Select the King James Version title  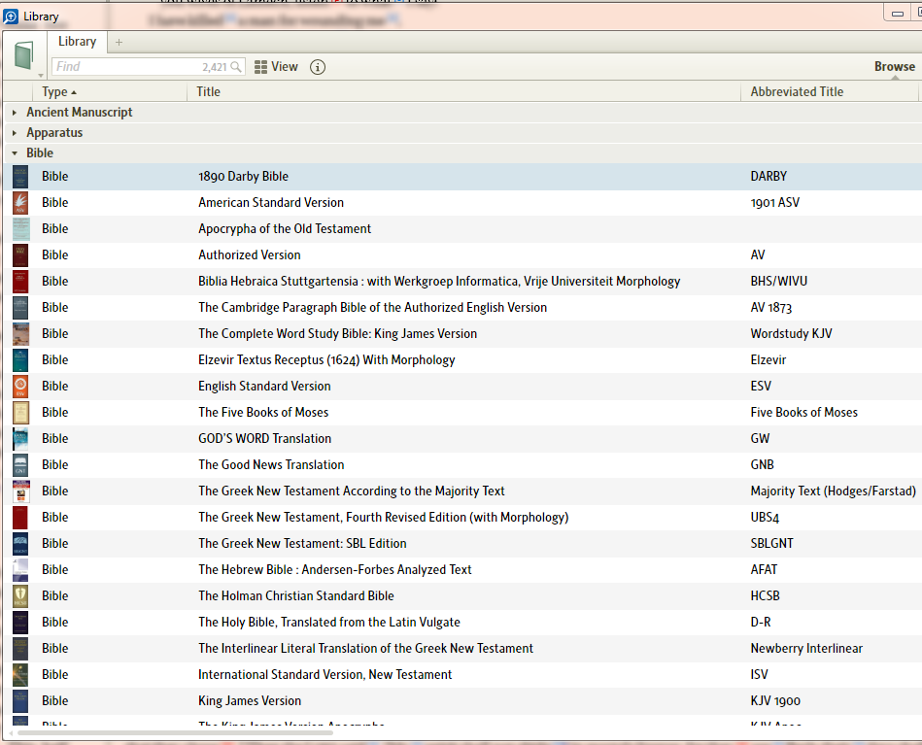point(250,701)
